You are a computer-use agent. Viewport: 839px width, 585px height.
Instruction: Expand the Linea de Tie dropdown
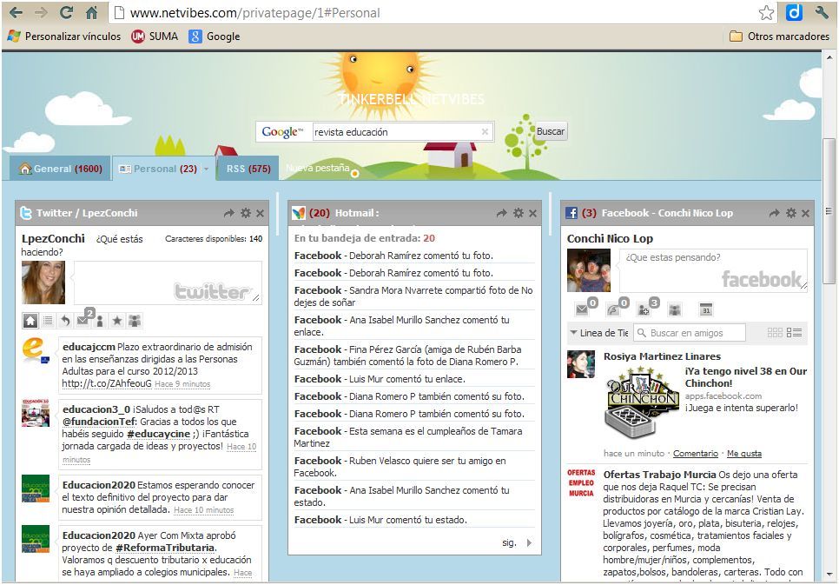click(598, 333)
